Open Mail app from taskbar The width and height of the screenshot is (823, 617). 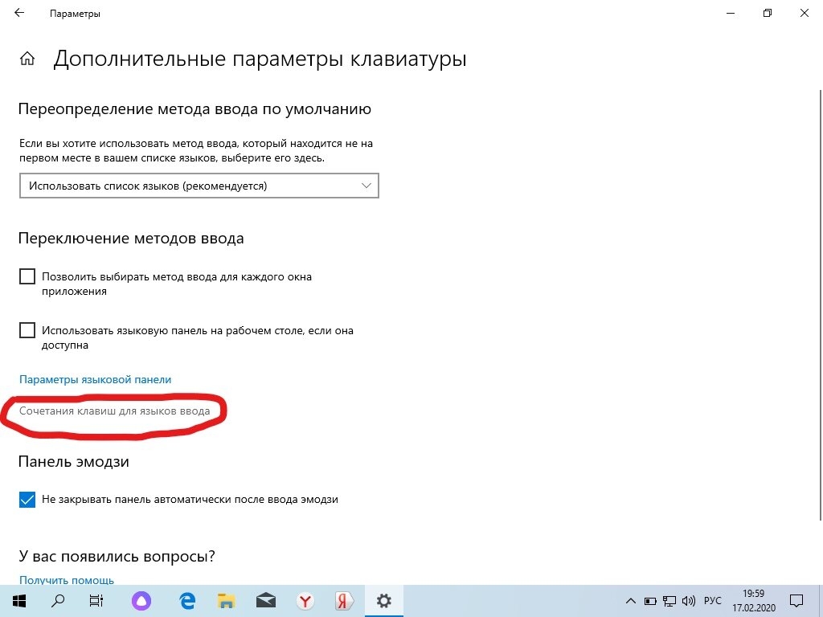click(265, 601)
